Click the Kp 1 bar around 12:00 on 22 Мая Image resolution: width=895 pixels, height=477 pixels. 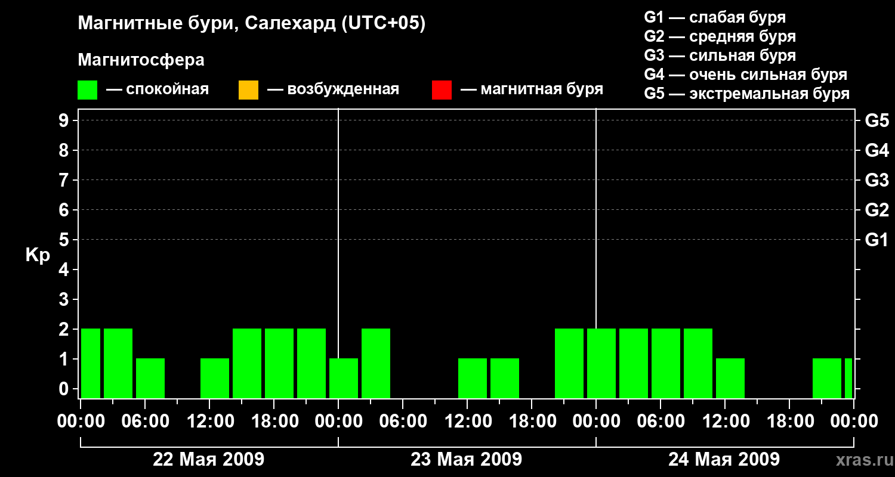click(x=215, y=378)
